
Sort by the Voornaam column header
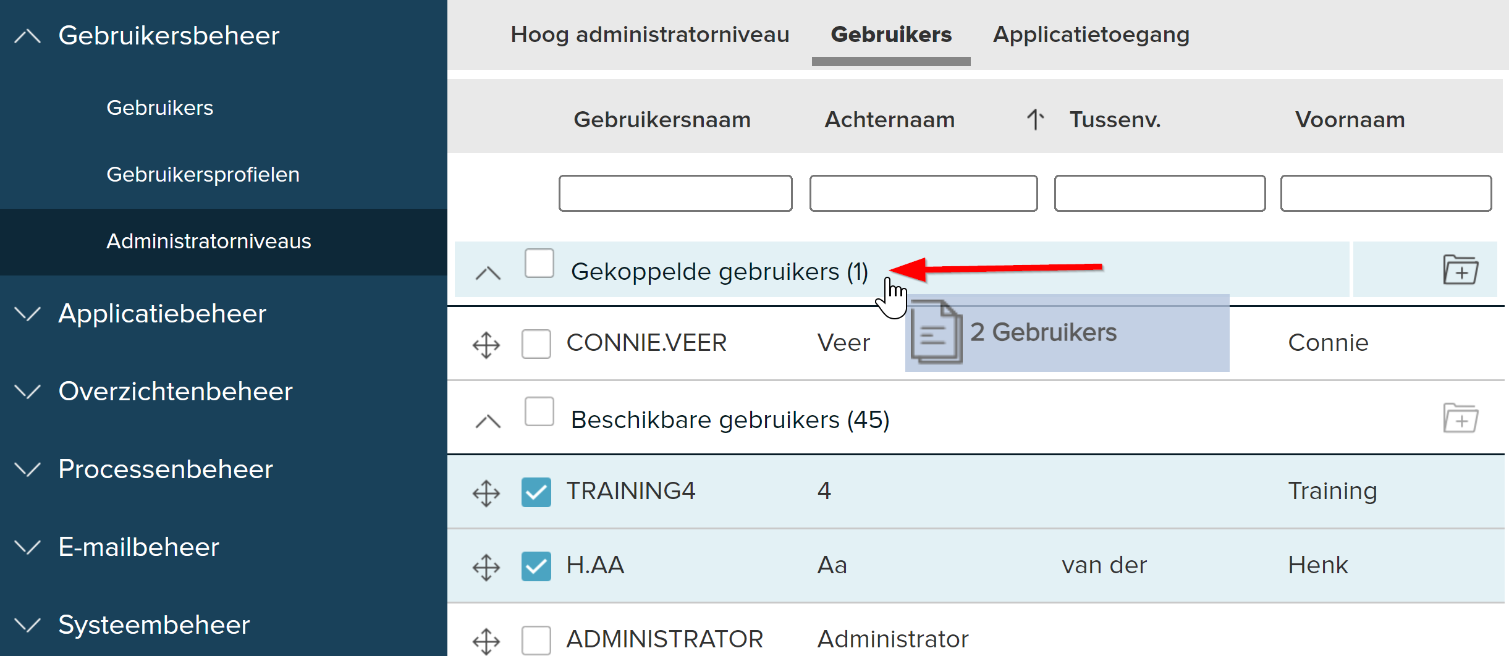[x=1350, y=119]
